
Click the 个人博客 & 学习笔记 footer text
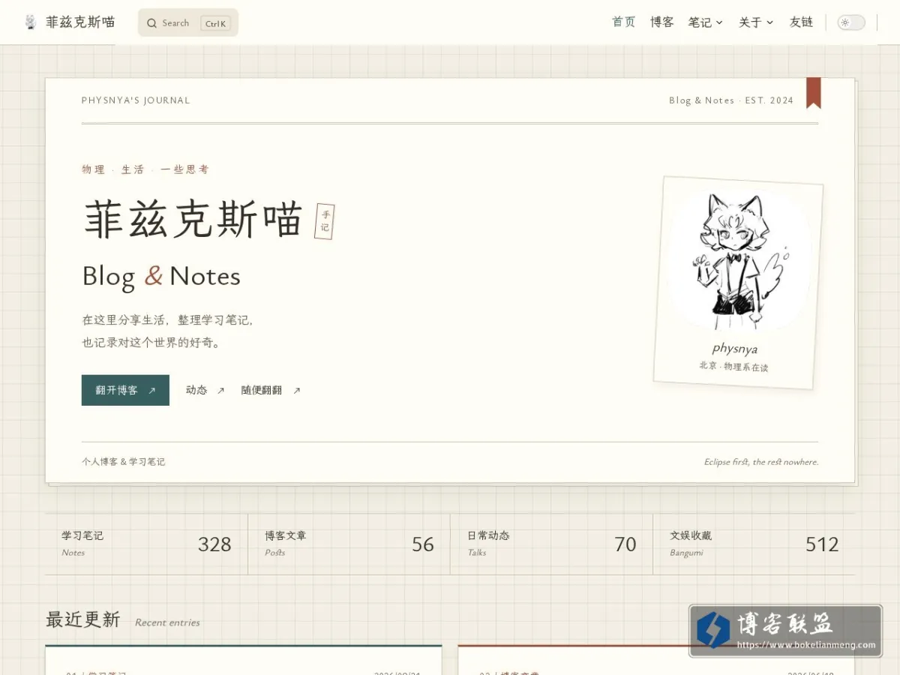coord(124,462)
